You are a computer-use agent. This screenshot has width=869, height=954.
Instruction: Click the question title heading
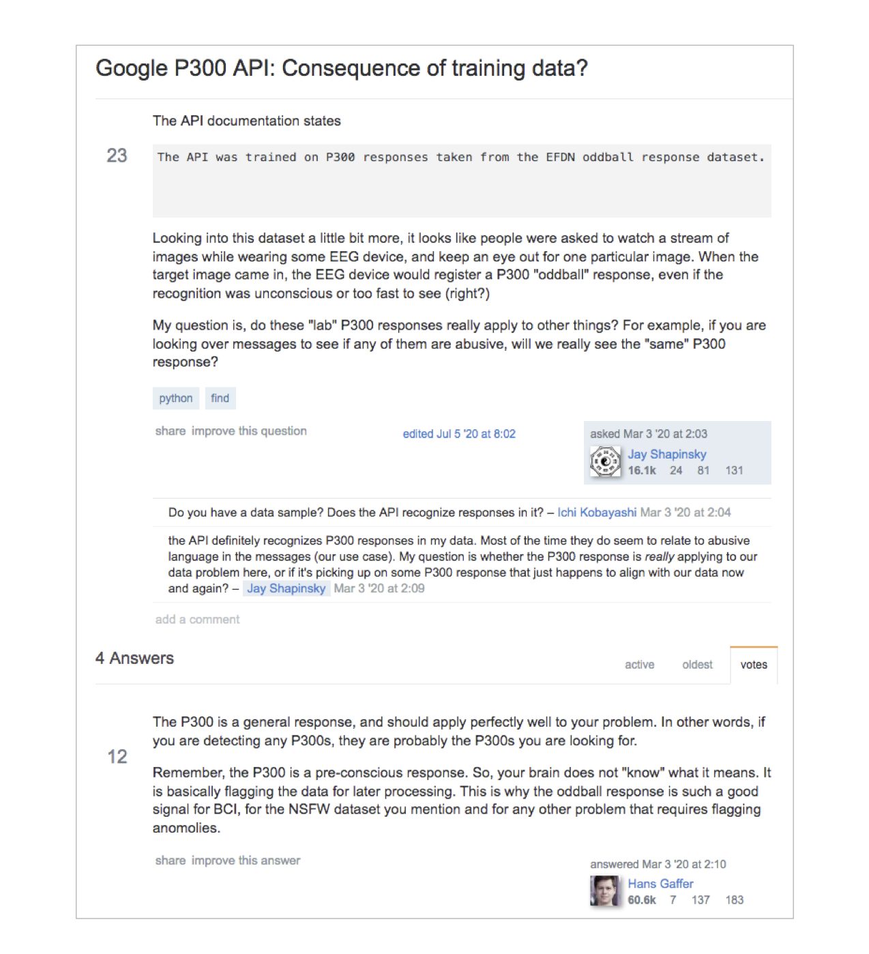click(341, 68)
